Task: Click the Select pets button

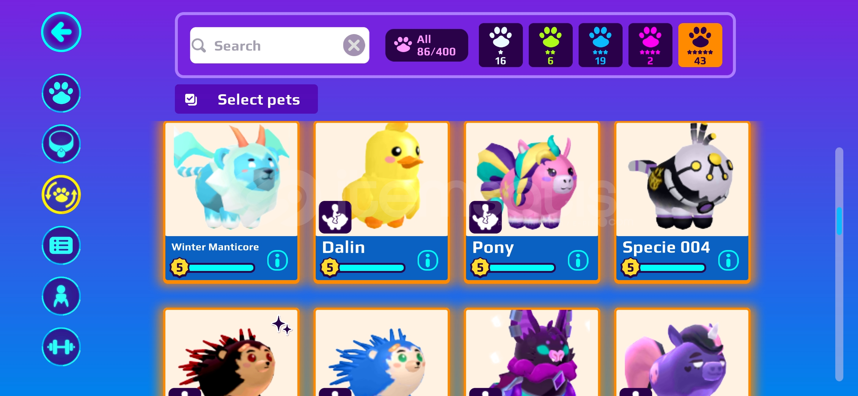Action: click(x=246, y=99)
